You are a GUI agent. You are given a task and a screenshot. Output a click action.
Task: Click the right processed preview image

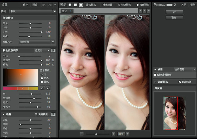[127, 72]
